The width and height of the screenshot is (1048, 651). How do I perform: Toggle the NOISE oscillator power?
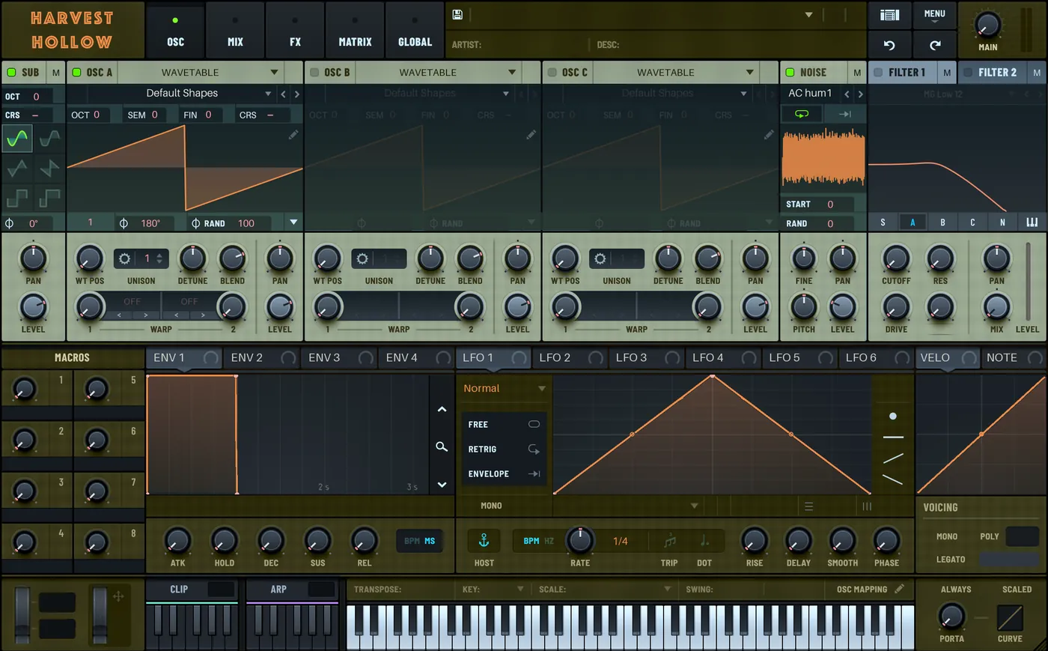790,73
